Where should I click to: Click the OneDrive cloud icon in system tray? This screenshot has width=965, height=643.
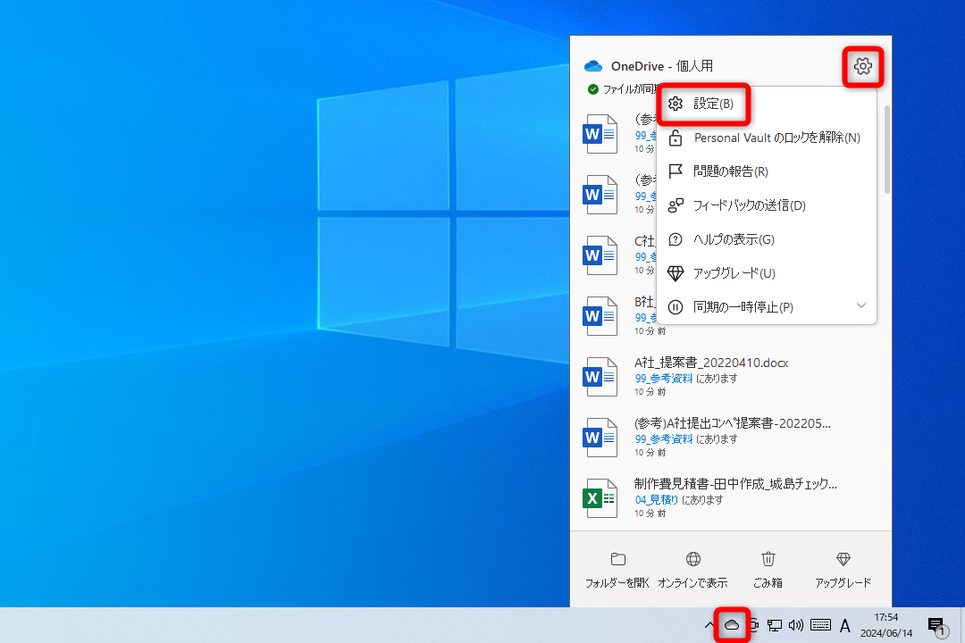(x=732, y=625)
